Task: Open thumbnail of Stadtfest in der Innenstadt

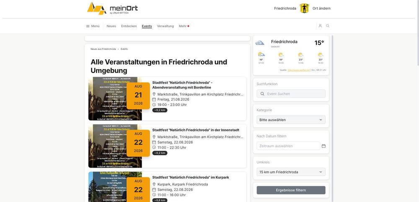Action: 115,146
